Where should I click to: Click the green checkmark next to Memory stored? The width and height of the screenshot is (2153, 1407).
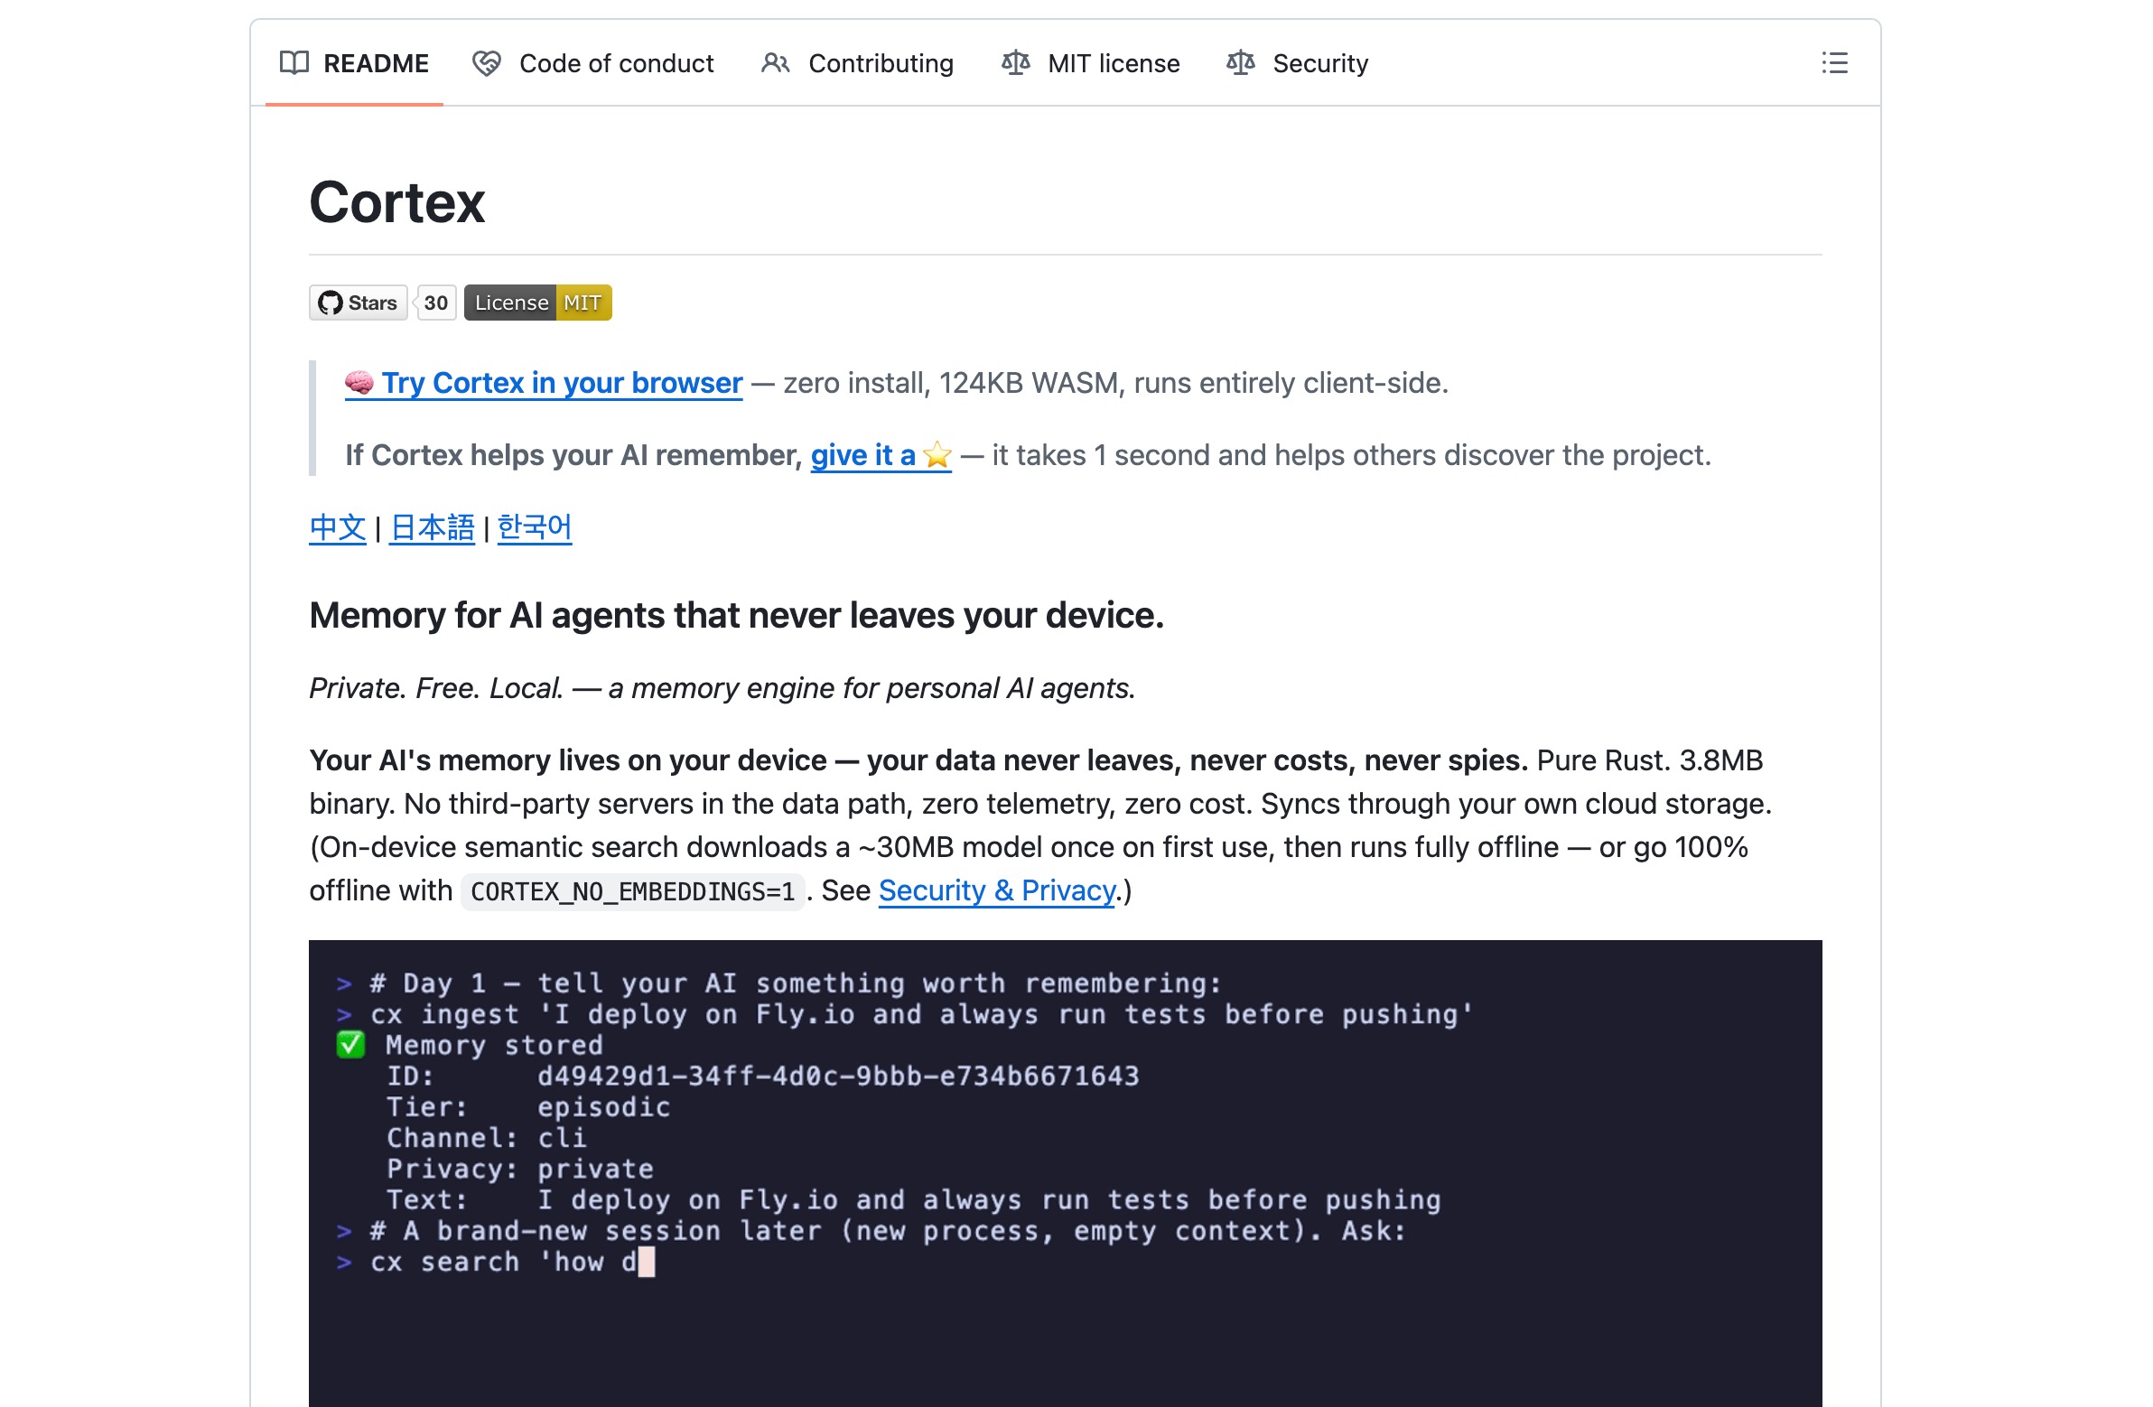click(350, 1045)
